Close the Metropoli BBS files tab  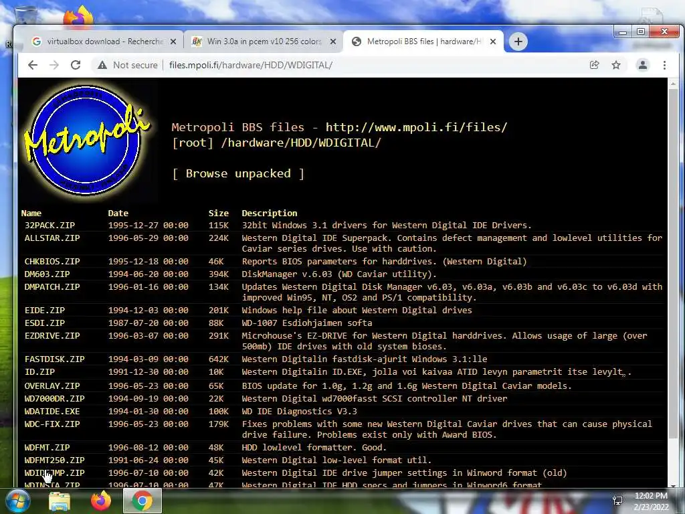(x=493, y=41)
